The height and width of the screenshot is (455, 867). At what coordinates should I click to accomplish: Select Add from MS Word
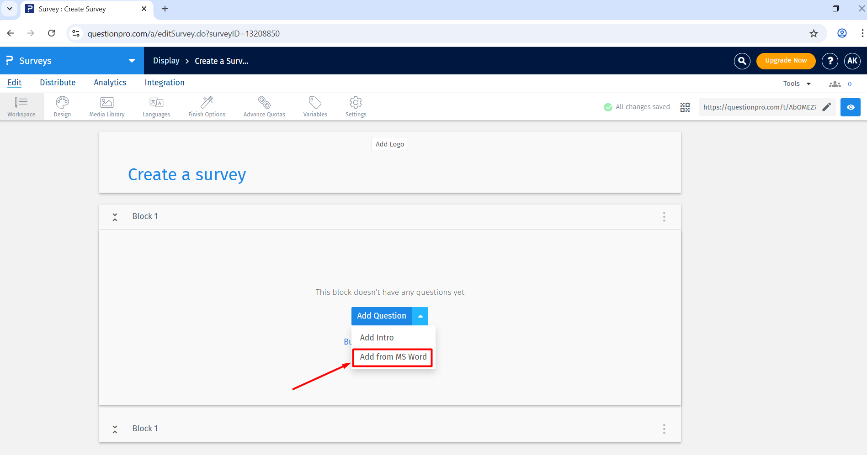click(x=392, y=357)
